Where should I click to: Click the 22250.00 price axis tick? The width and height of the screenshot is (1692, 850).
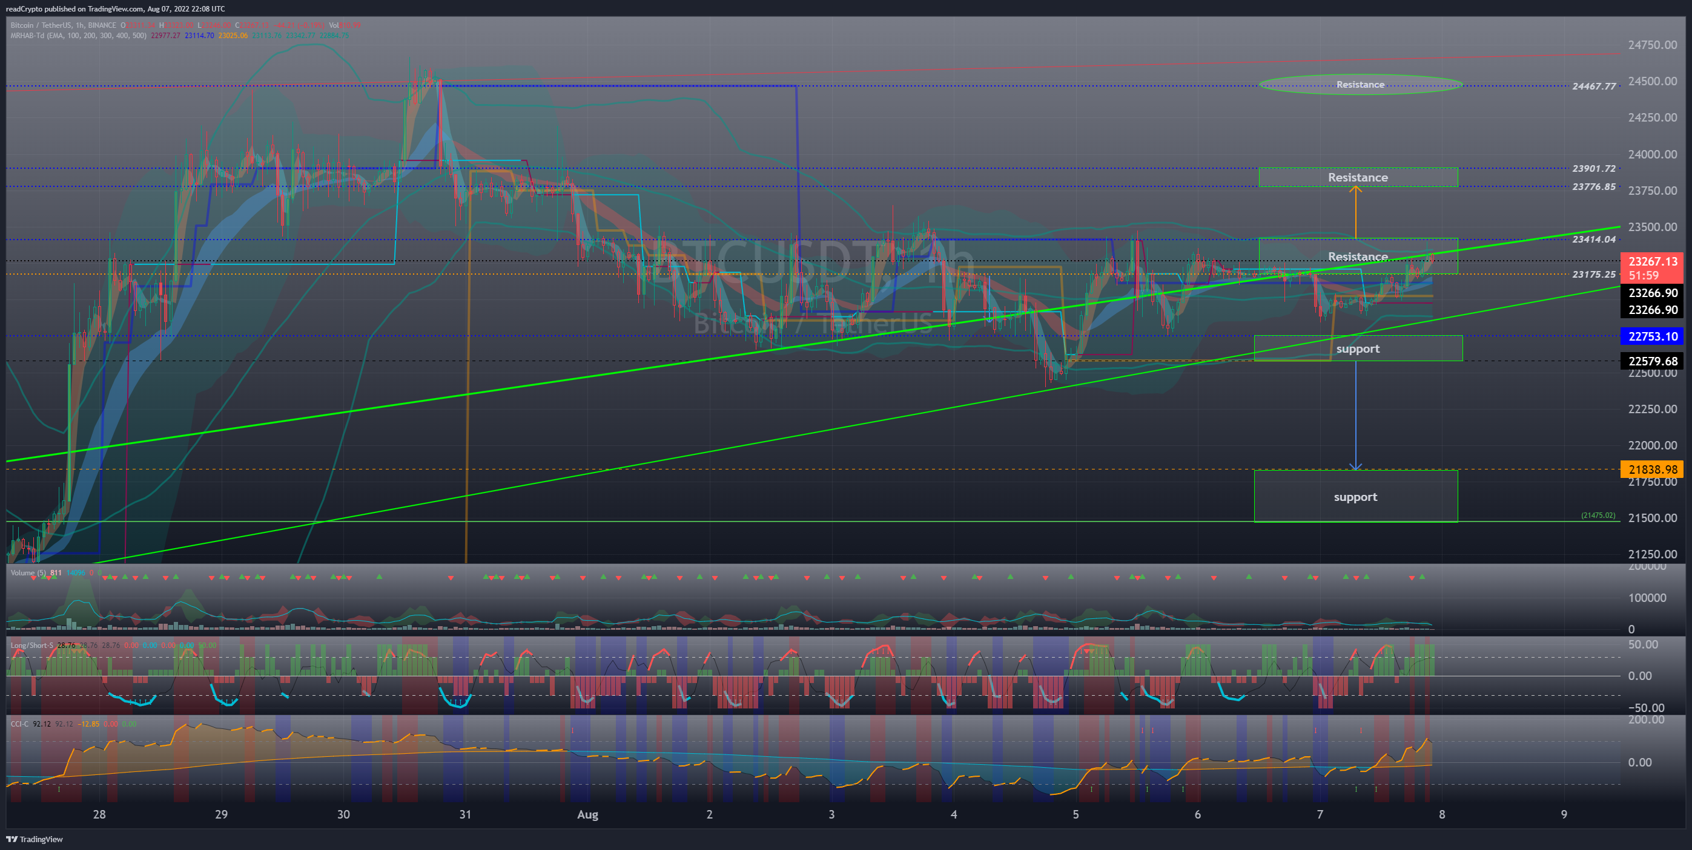tap(1653, 409)
